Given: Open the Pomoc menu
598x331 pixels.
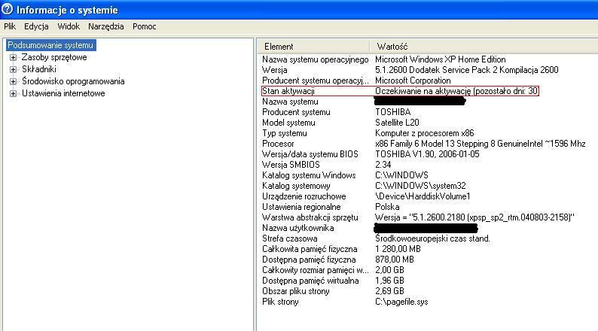Looking at the screenshot, I should pos(145,26).
